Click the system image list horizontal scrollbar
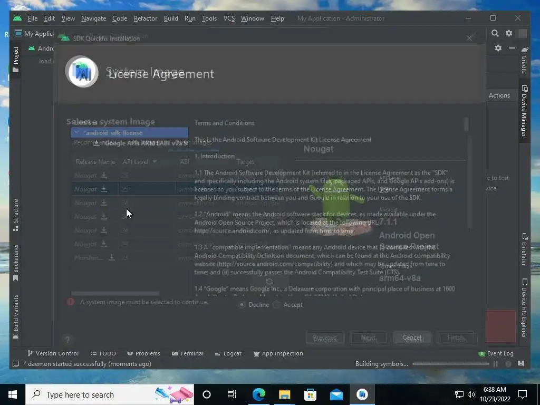Screen dimensions: 540x405 click(x=115, y=293)
